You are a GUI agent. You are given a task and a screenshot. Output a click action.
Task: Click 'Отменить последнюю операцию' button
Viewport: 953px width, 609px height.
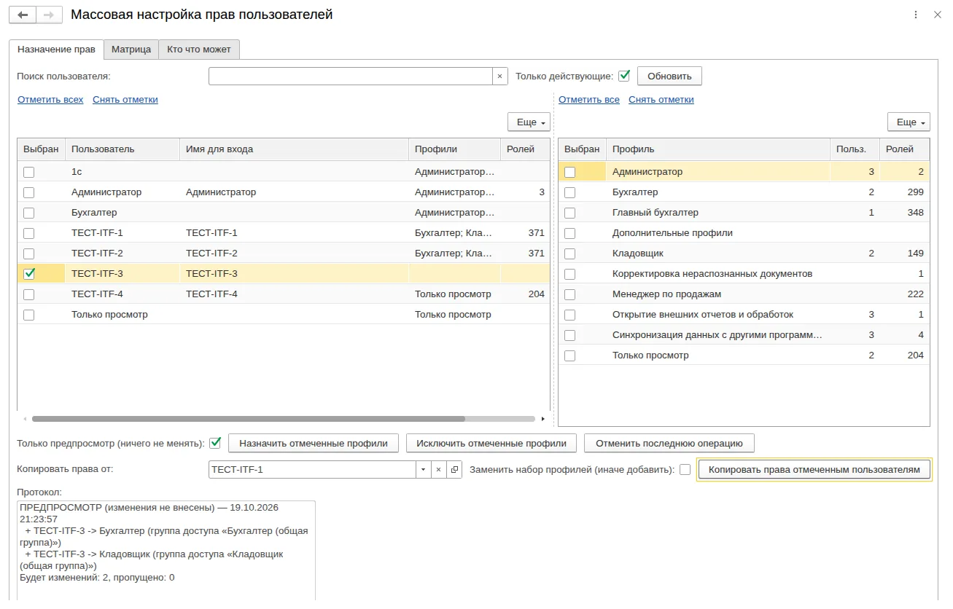tap(669, 443)
